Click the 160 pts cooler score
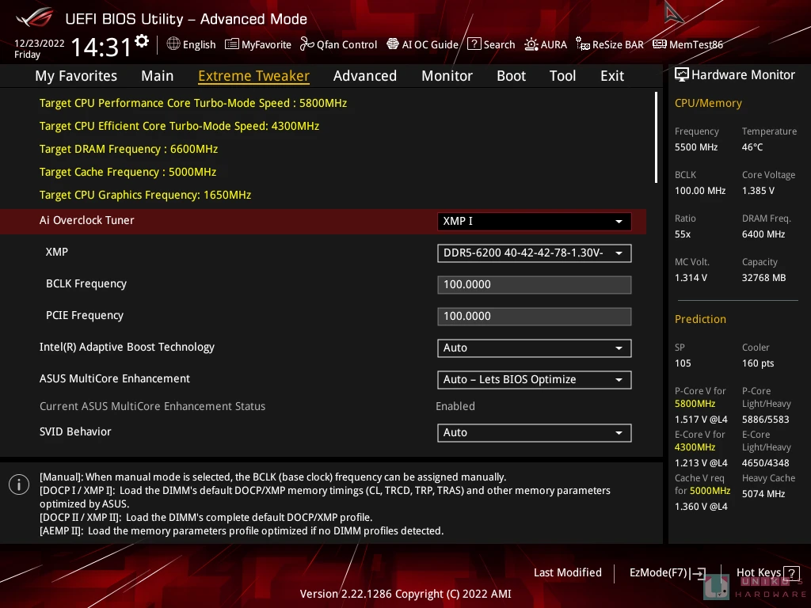This screenshot has width=811, height=608. pos(758,363)
